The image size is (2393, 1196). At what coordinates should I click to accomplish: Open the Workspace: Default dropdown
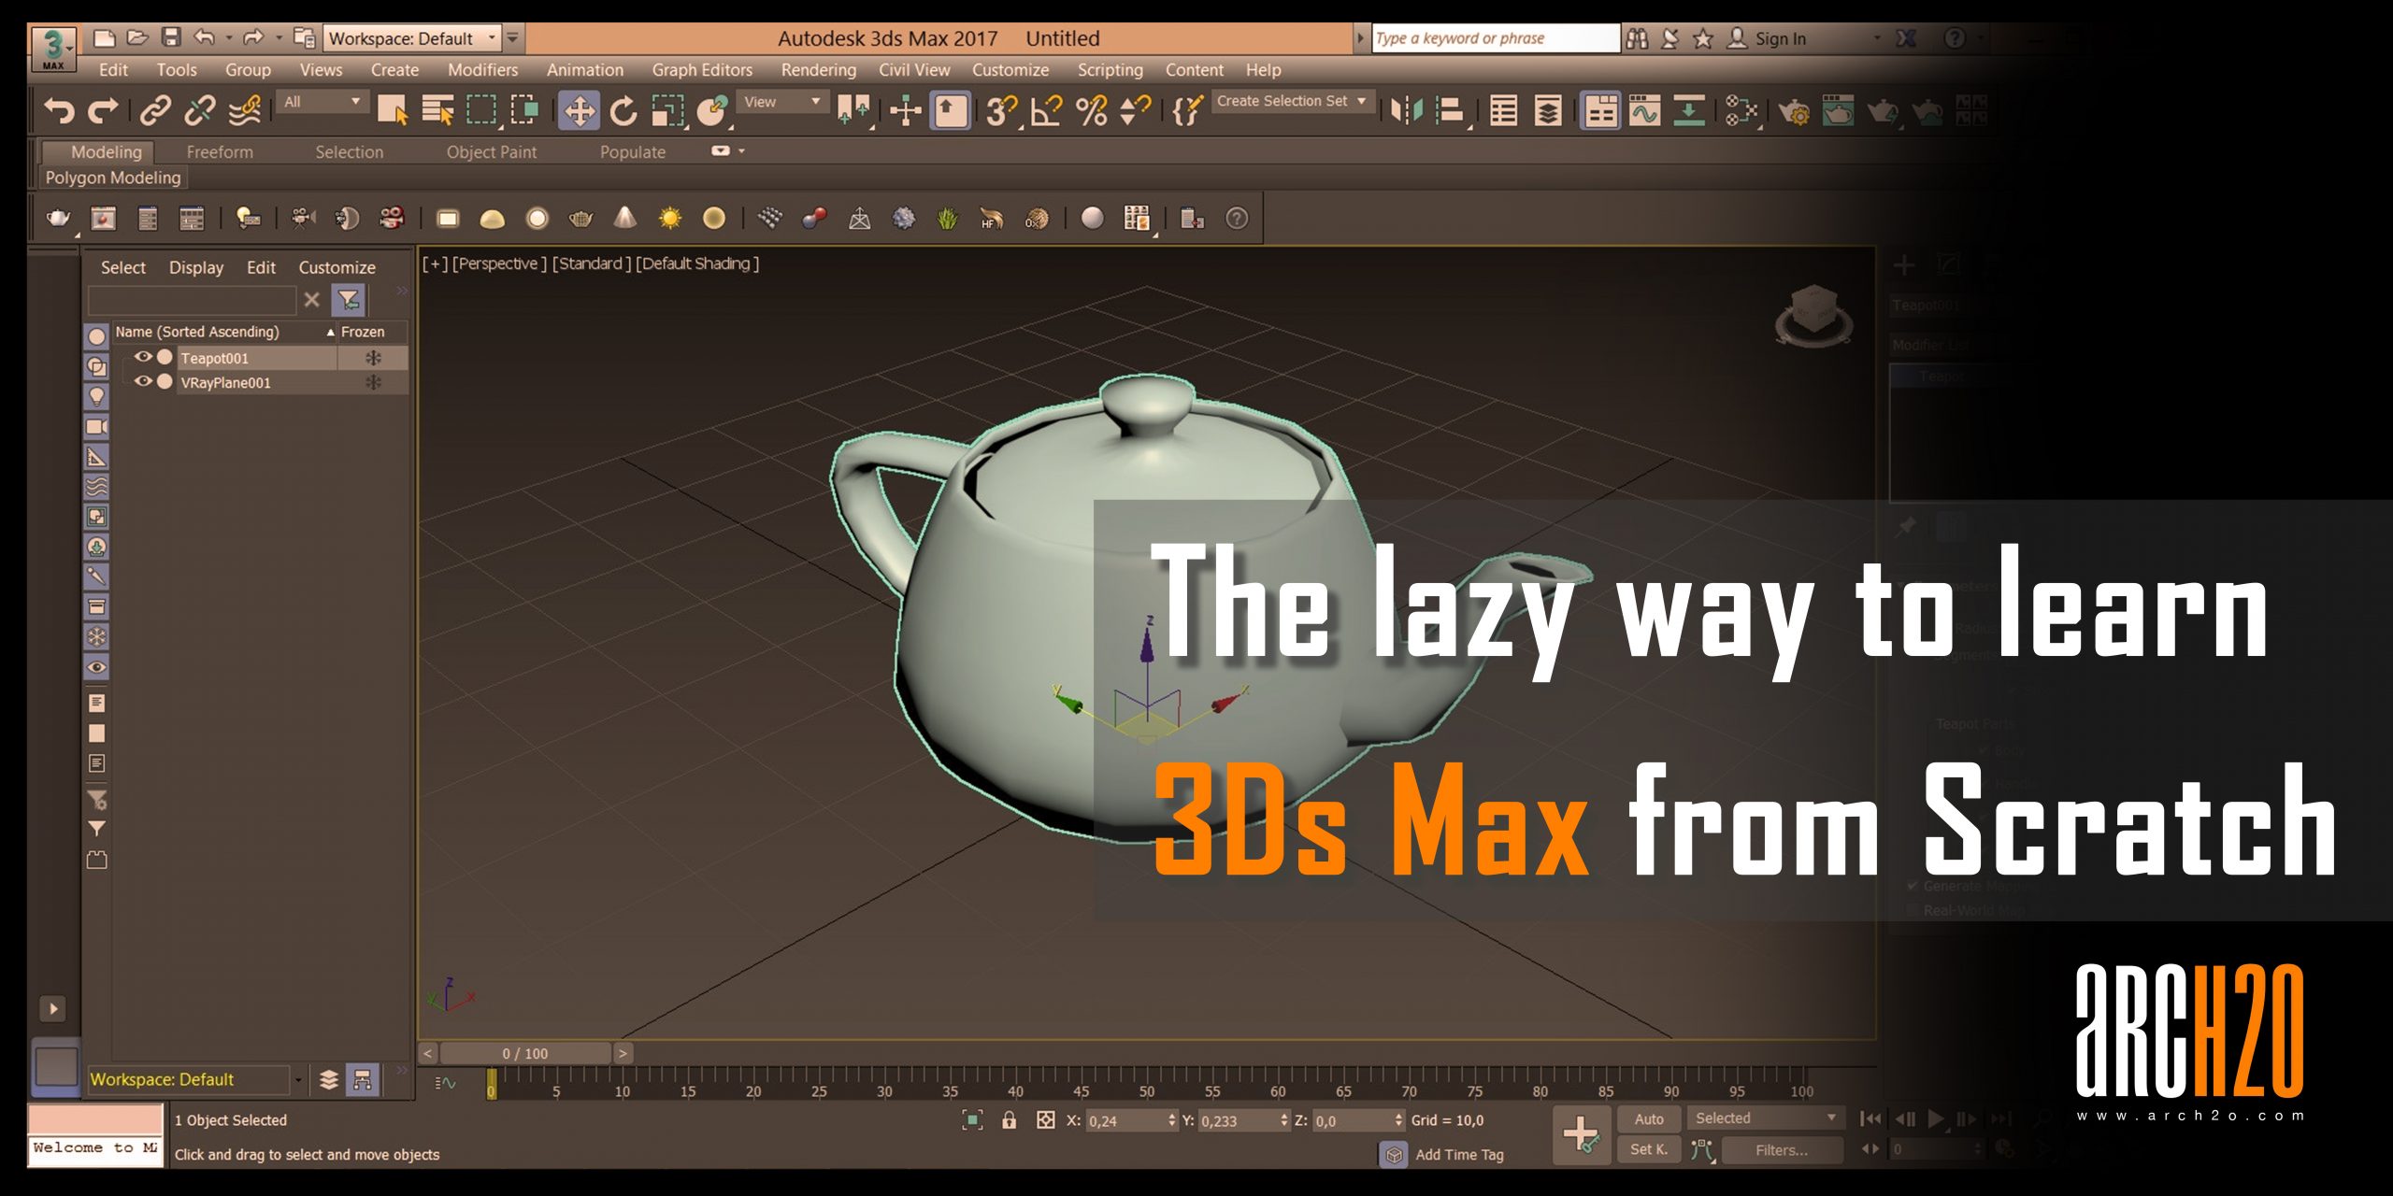(x=413, y=38)
